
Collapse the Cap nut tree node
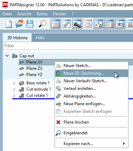click(7, 56)
